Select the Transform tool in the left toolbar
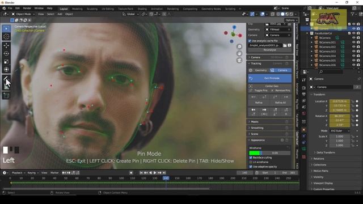This screenshot has width=363, height=204. click(x=6, y=69)
